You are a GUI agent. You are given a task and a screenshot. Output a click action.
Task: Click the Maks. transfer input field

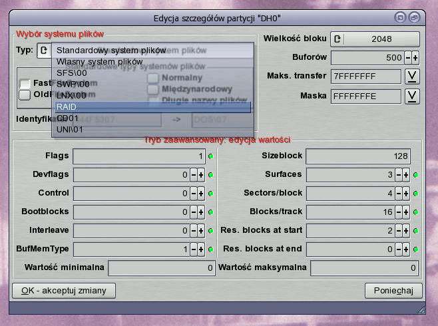pos(365,77)
